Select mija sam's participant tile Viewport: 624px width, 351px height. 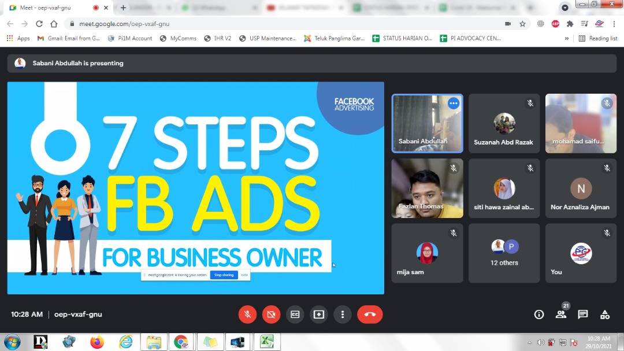(428, 253)
